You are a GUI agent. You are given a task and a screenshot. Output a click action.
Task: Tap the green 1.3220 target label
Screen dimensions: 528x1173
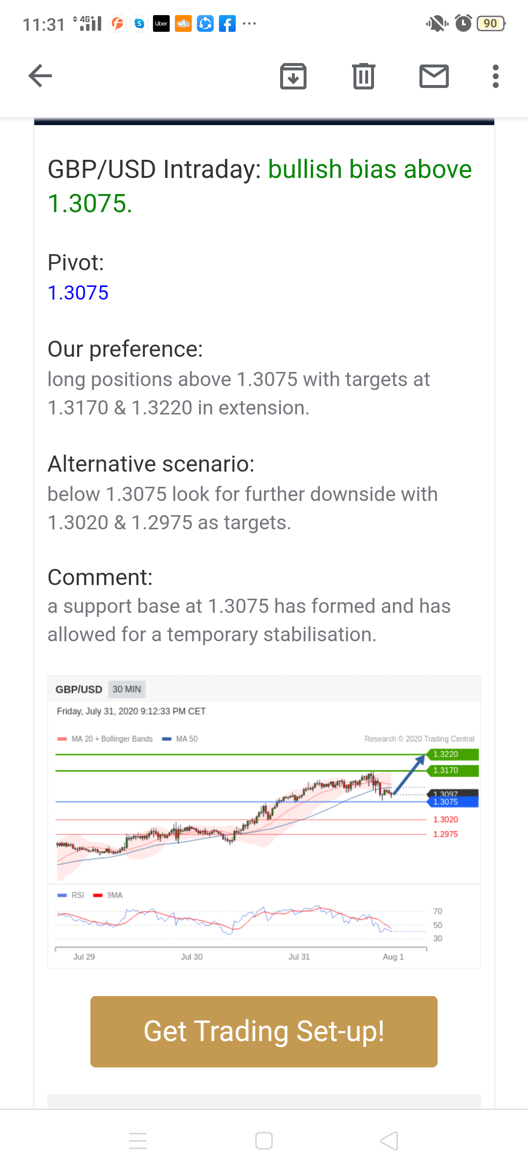(x=454, y=754)
